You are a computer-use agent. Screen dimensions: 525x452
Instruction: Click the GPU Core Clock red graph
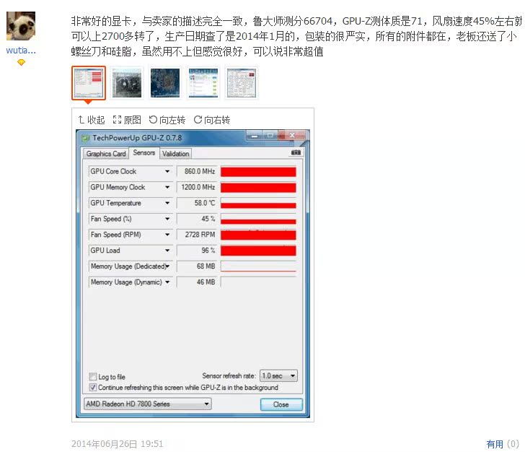[258, 171]
